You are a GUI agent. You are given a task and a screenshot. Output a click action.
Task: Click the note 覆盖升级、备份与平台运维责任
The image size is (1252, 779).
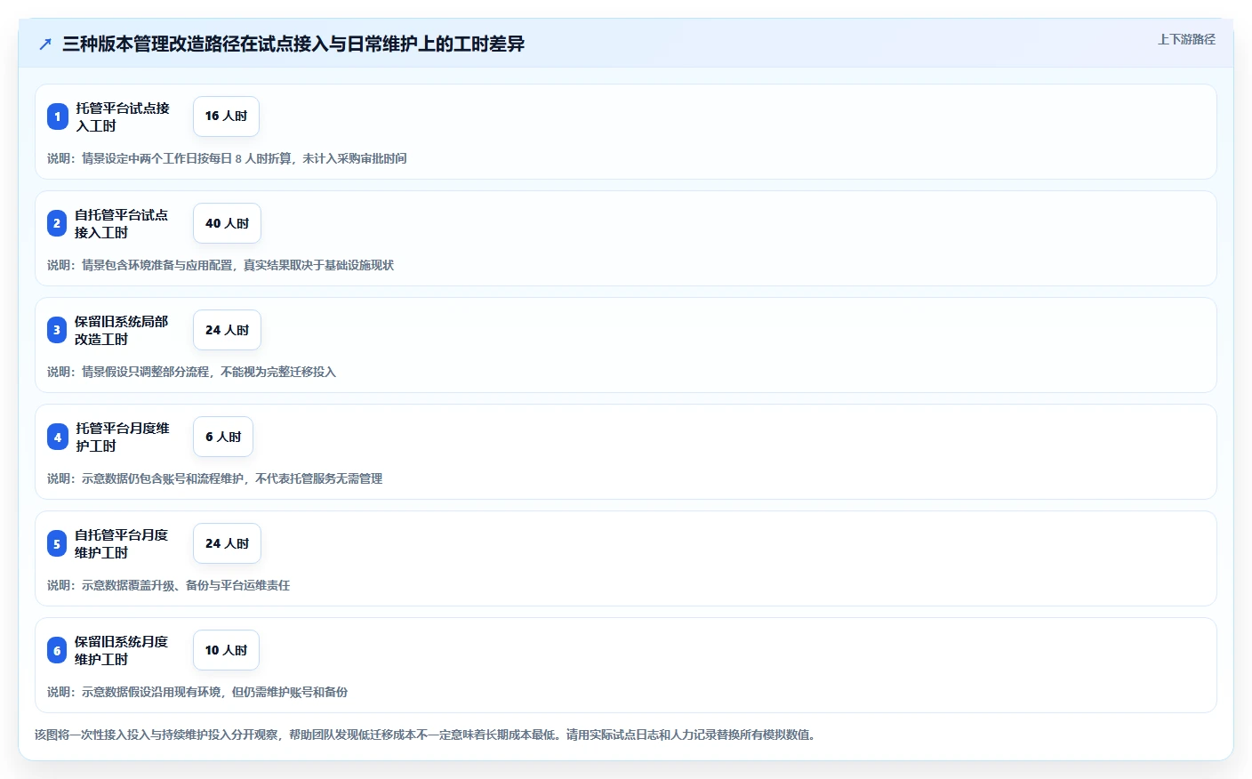tap(168, 585)
